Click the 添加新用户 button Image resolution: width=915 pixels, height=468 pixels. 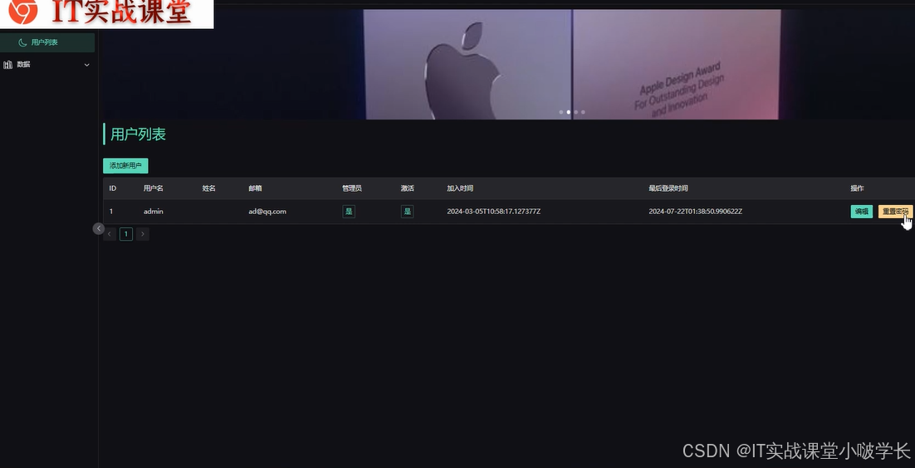[125, 166]
